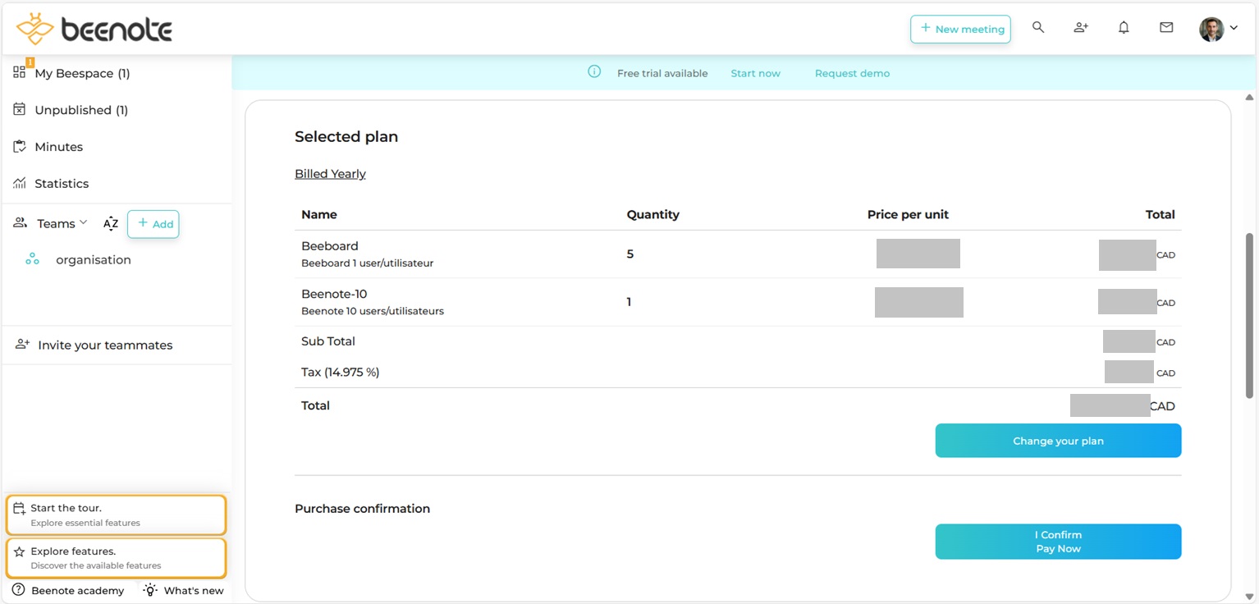This screenshot has height=604, width=1259.
Task: Open the mail envelope icon
Action: (1166, 28)
